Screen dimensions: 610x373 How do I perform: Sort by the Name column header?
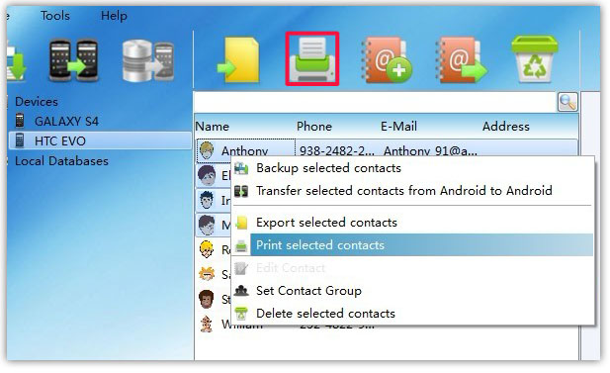tap(212, 127)
